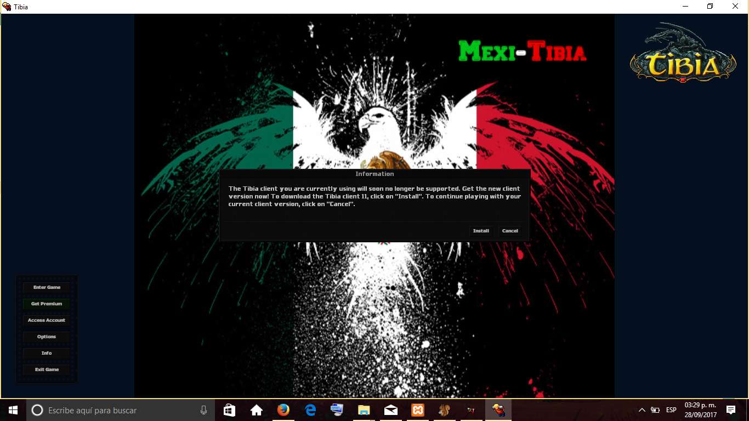This screenshot has width=749, height=421.
Task: Choose Exit Game in the menu
Action: pos(47,369)
